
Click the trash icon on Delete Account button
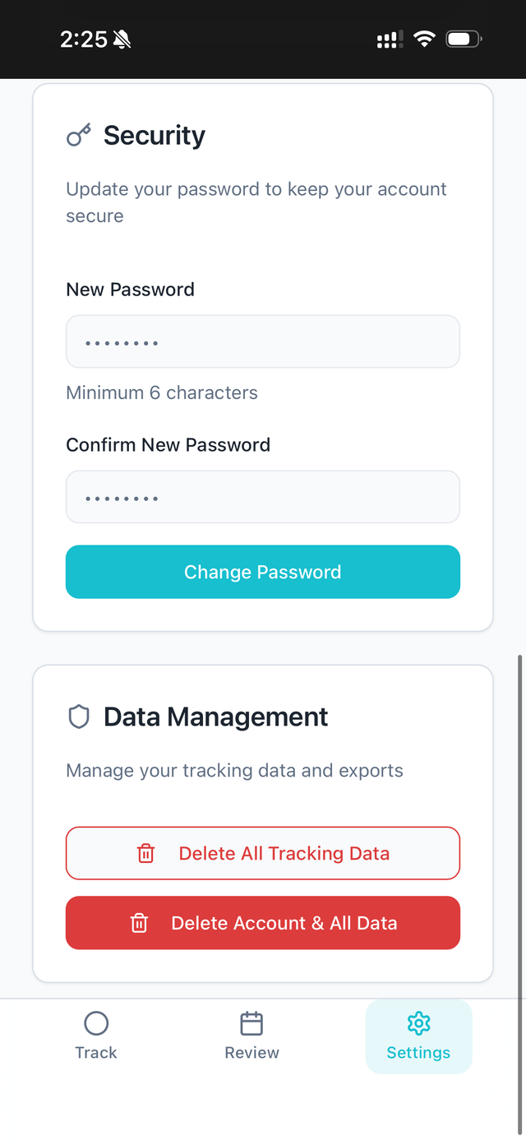[x=140, y=922]
